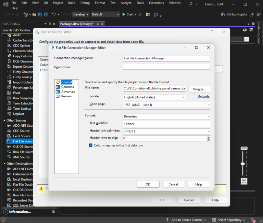Open the GitHub Copilot icon

[x=223, y=14]
